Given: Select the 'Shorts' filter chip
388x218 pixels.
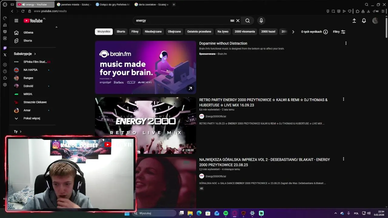Looking at the screenshot, I should [121, 31].
